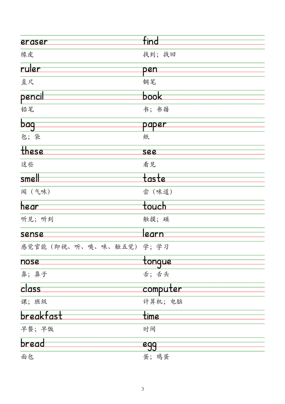Click the word "bag" in the left column
285x404 pixels.
[x=27, y=125]
